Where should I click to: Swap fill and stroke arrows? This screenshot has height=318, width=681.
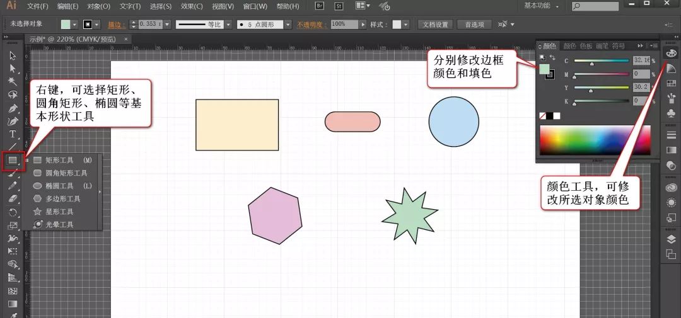tap(552, 57)
